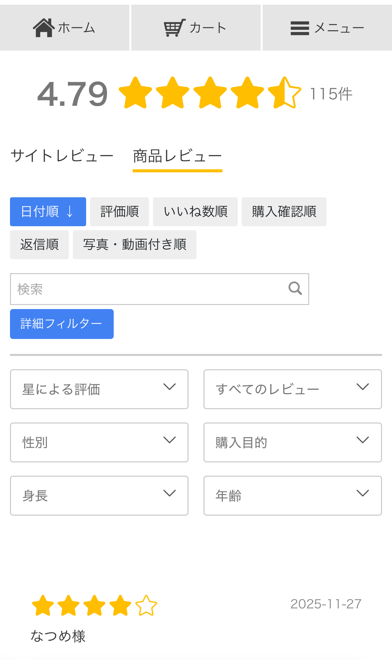Sort reviews by 評価順
The height and width of the screenshot is (660, 392).
[119, 212]
